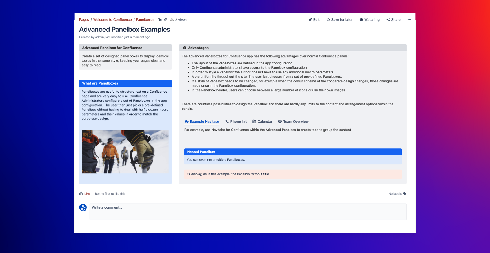Follow the Panelboxes breadcrumb link
The width and height of the screenshot is (490, 253).
click(145, 19)
